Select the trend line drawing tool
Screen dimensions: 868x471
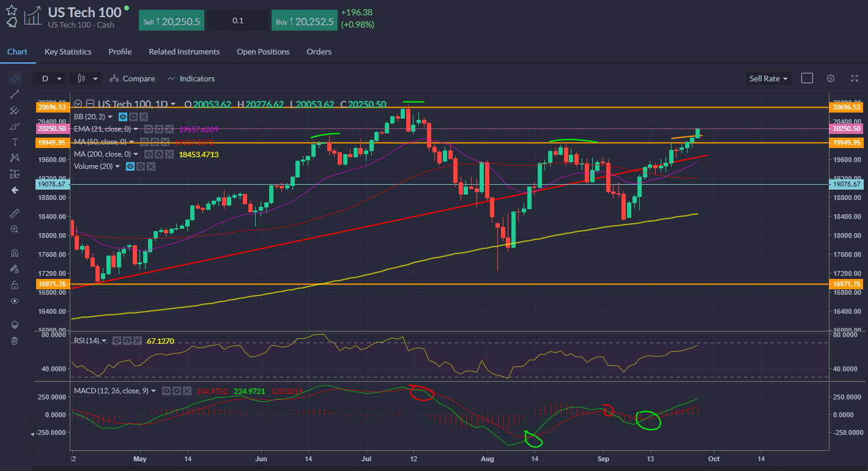coord(15,94)
